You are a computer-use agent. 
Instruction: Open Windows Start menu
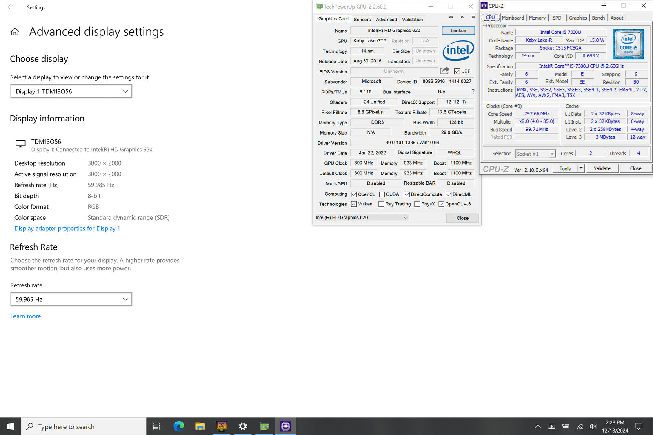11,426
